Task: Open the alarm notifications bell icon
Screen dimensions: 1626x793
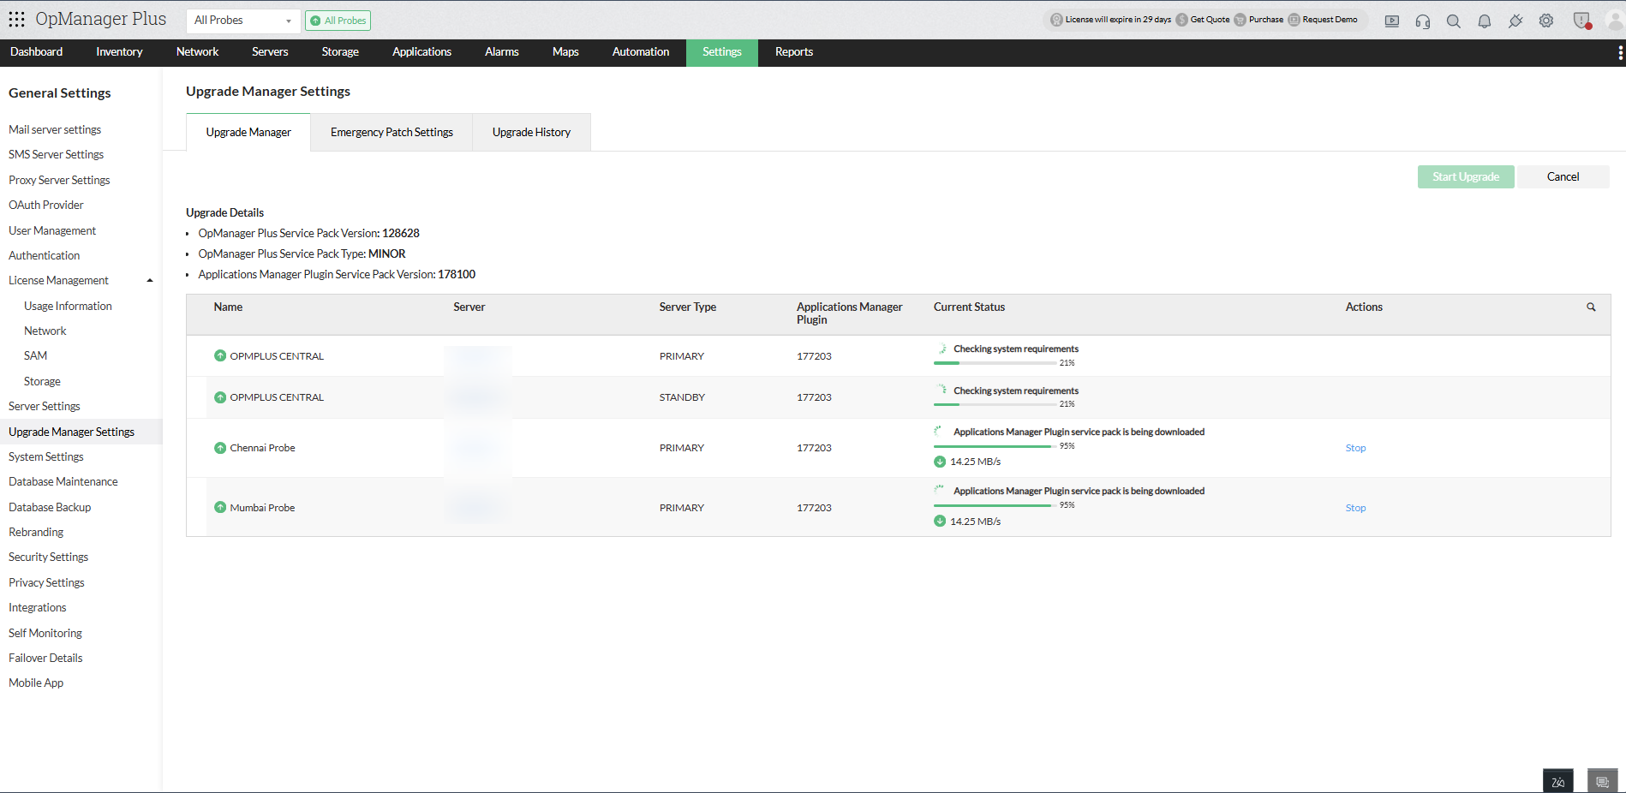Action: [x=1485, y=21]
